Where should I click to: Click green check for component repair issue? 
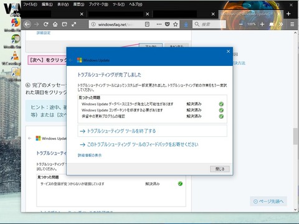[221, 110]
